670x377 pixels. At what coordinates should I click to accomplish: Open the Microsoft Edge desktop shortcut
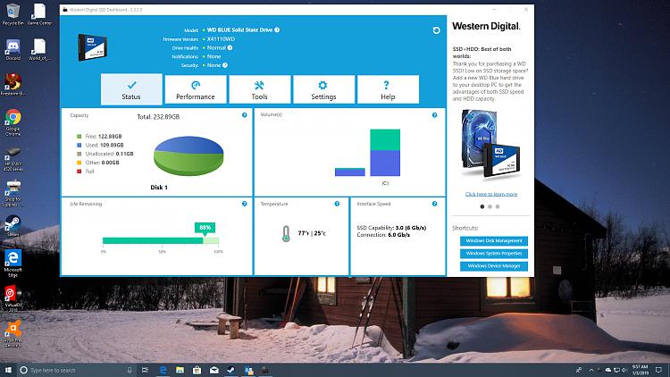[x=13, y=263]
